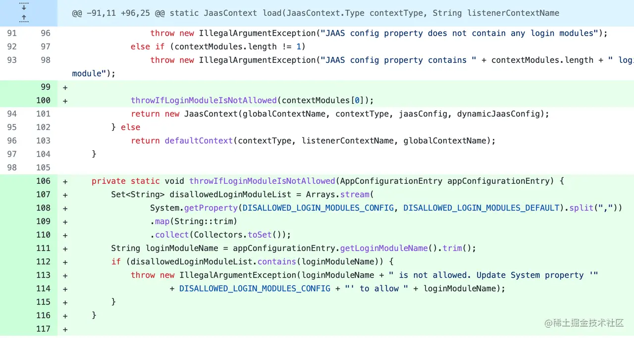Select new line number 101
634x338 pixels.
(x=43, y=114)
